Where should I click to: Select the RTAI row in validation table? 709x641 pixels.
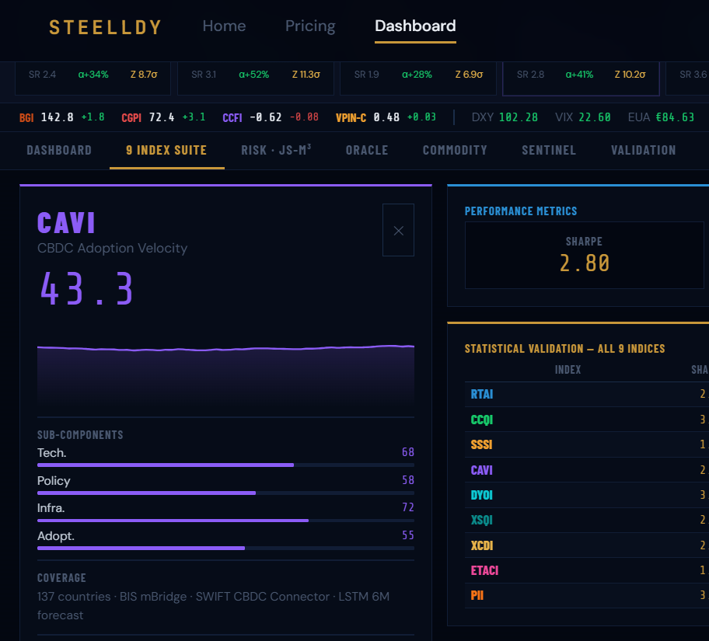(587, 394)
